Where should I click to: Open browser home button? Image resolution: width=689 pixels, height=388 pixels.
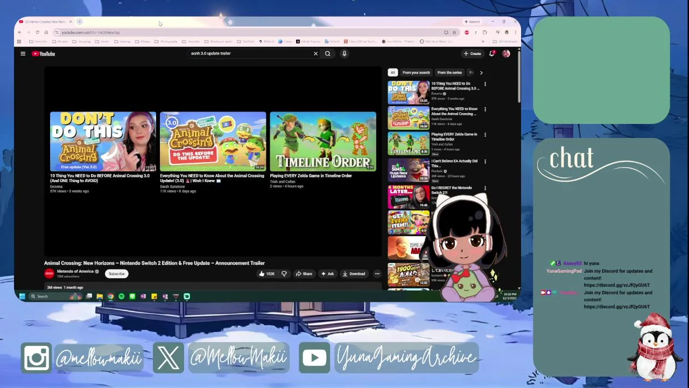[x=46, y=32]
